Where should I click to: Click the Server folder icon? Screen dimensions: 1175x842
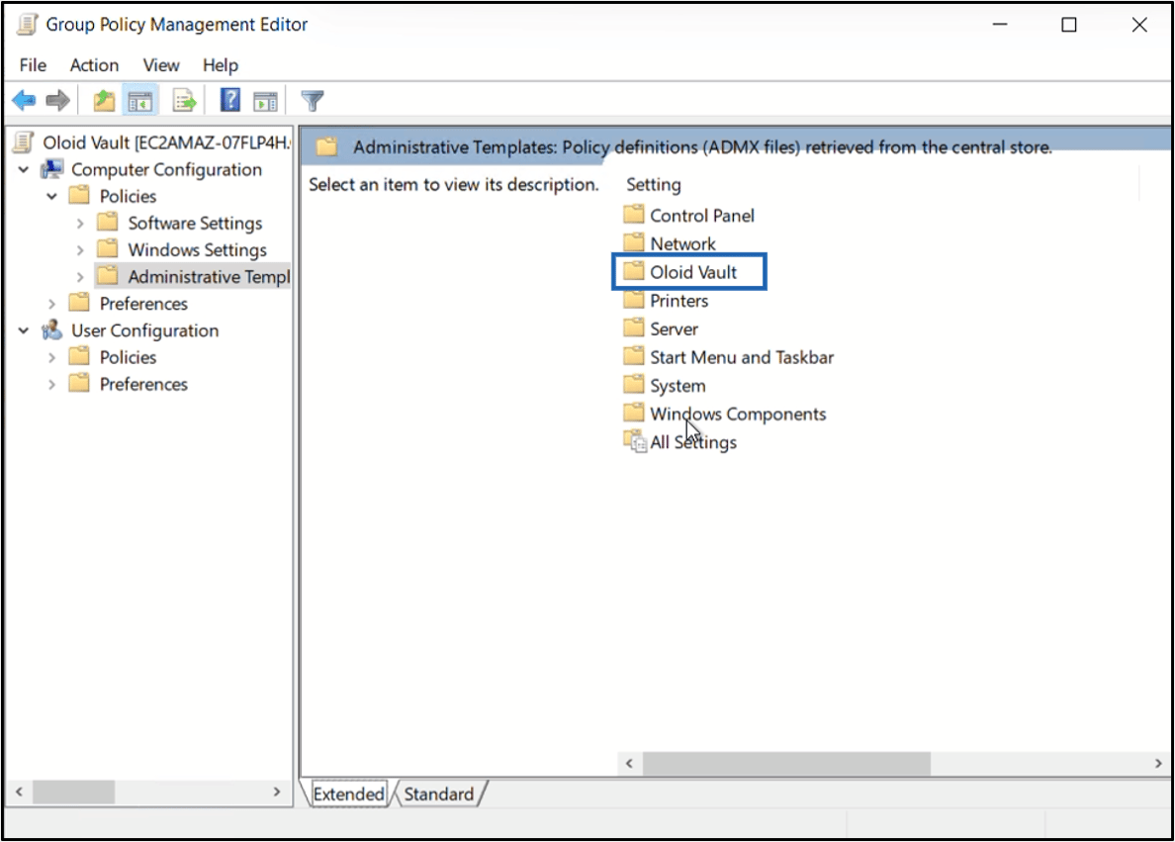[634, 328]
